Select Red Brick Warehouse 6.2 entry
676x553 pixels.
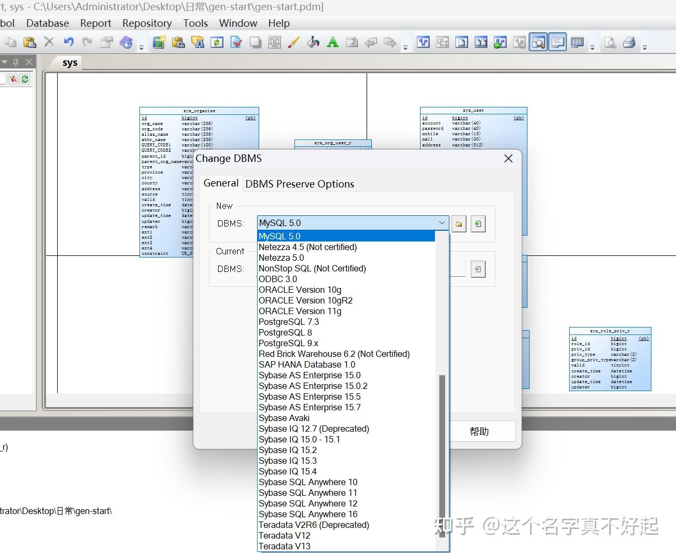coord(346,354)
